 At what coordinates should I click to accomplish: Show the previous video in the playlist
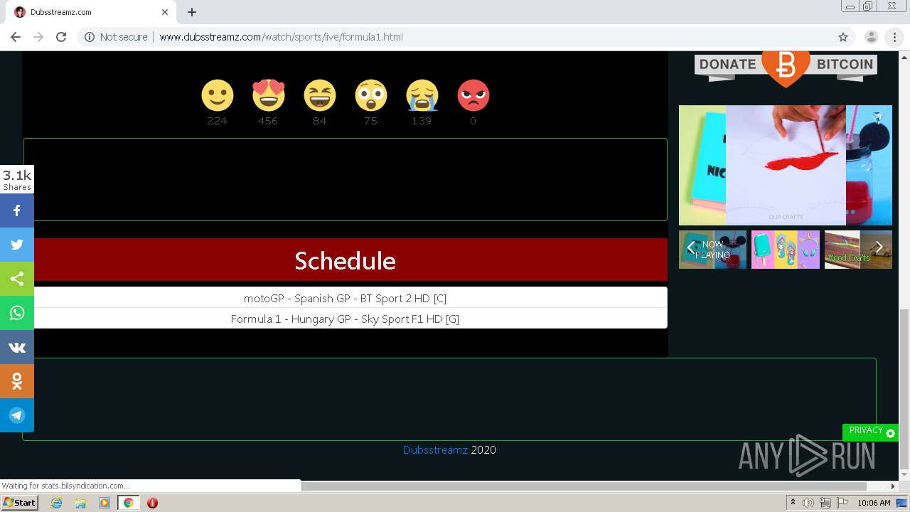[x=690, y=247]
